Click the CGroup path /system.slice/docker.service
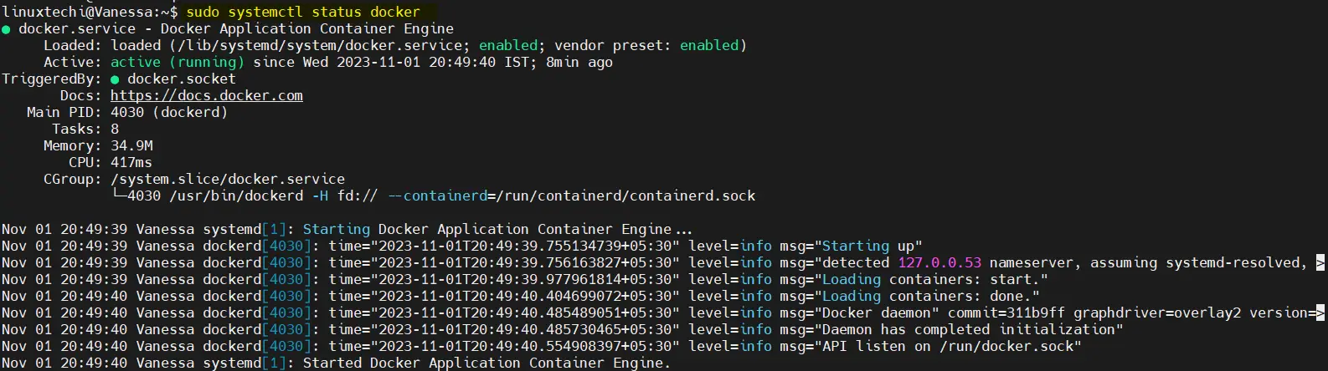 [228, 179]
